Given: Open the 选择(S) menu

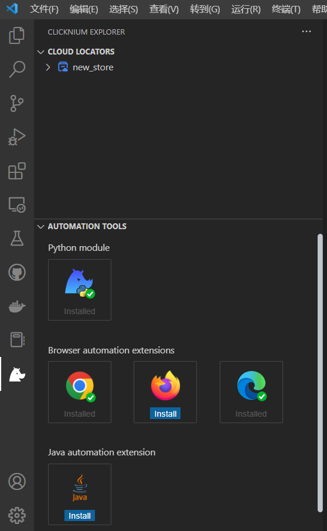Looking at the screenshot, I should pyautogui.click(x=124, y=9).
